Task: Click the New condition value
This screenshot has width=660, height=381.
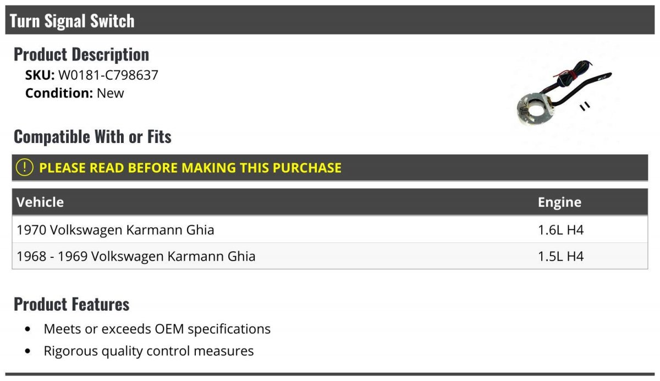Action: 111,93
